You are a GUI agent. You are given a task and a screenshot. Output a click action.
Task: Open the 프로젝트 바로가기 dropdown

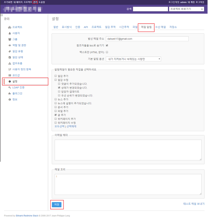[186, 9]
